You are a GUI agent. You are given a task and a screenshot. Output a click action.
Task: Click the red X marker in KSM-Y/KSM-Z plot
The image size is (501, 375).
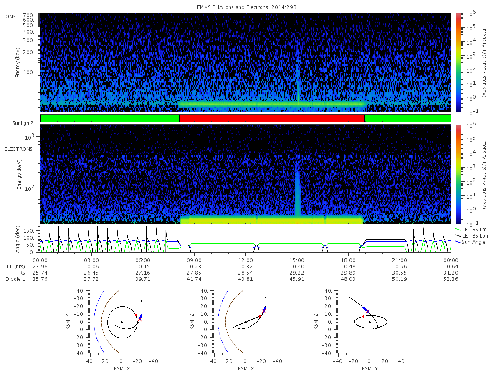click(367, 311)
